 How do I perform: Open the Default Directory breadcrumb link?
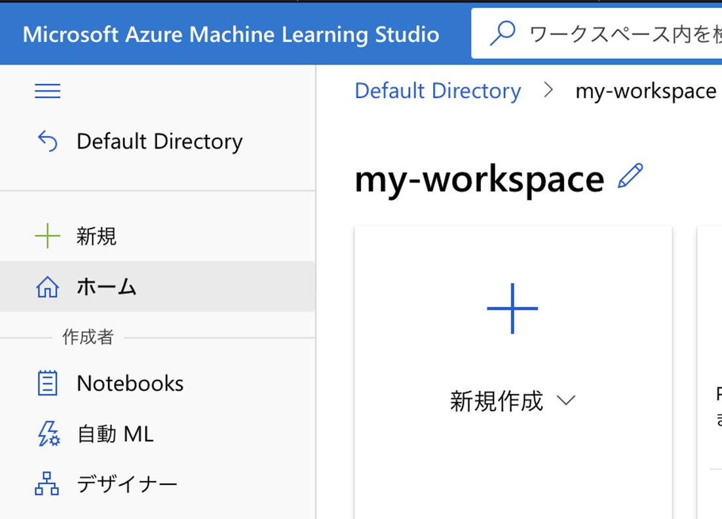point(438,90)
